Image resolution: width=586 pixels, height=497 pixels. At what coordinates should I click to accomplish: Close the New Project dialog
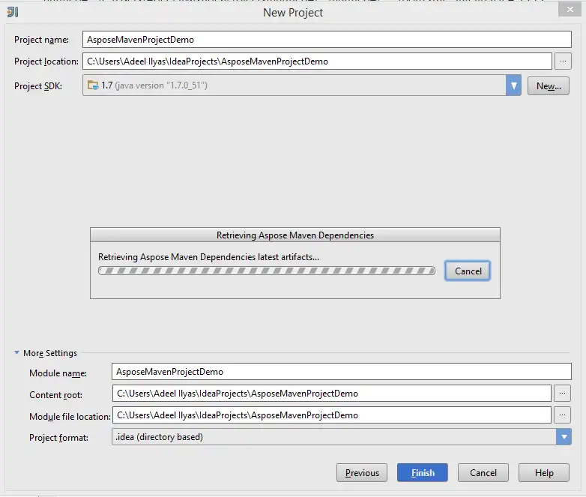point(570,9)
